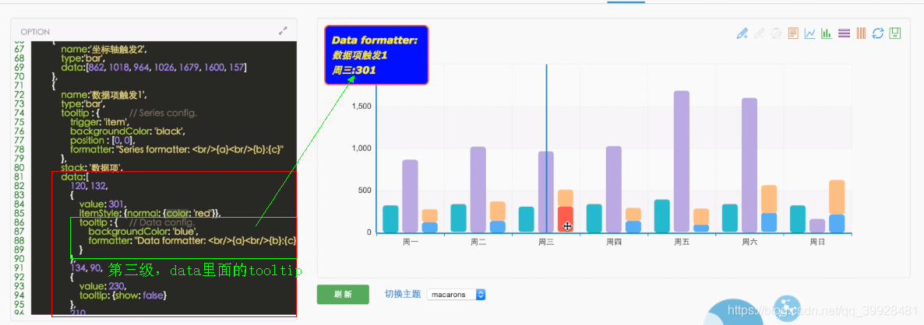The image size is (924, 325).
Task: Click x-axis label 周一
Action: 411,242
